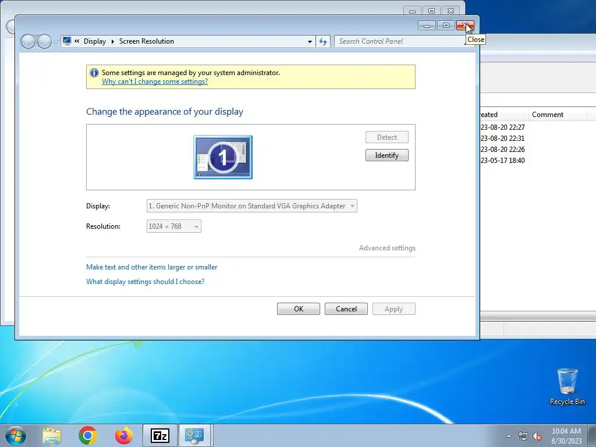
Task: Click the navigation Forward arrow button
Action: (44, 41)
